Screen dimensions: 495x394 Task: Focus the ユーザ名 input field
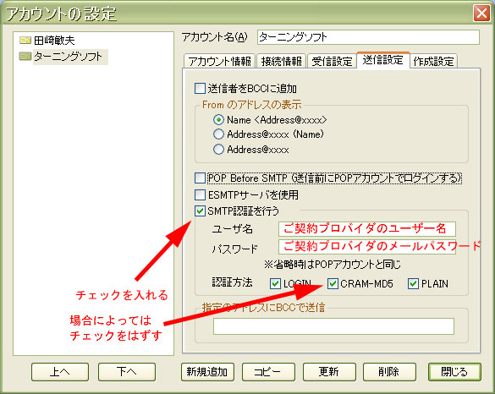click(367, 228)
